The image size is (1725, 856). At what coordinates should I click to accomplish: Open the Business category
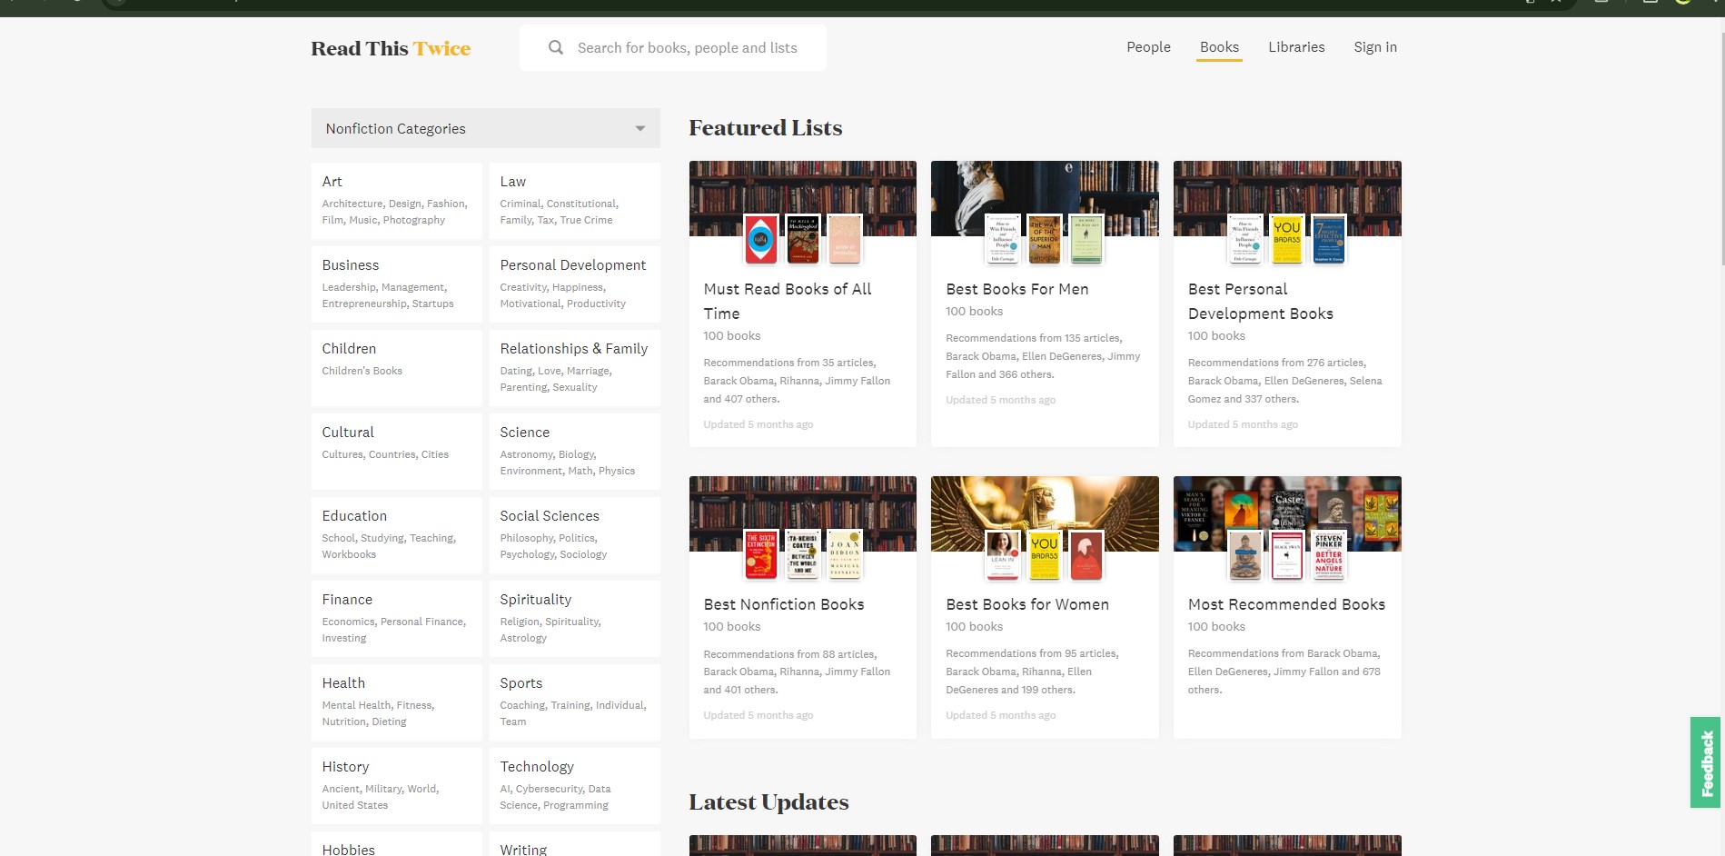pos(396,284)
